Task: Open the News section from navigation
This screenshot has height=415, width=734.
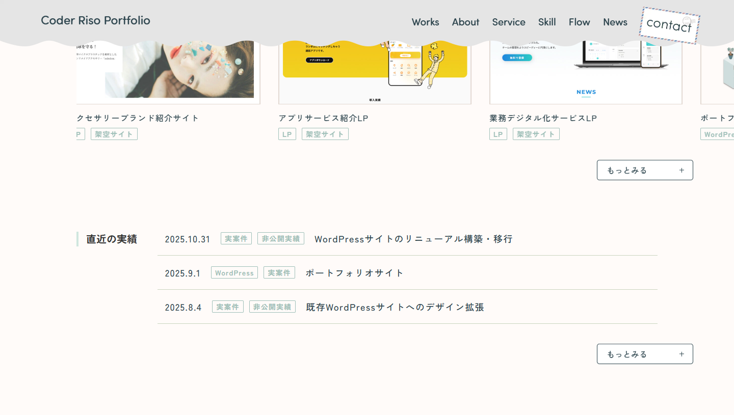Action: coord(615,22)
